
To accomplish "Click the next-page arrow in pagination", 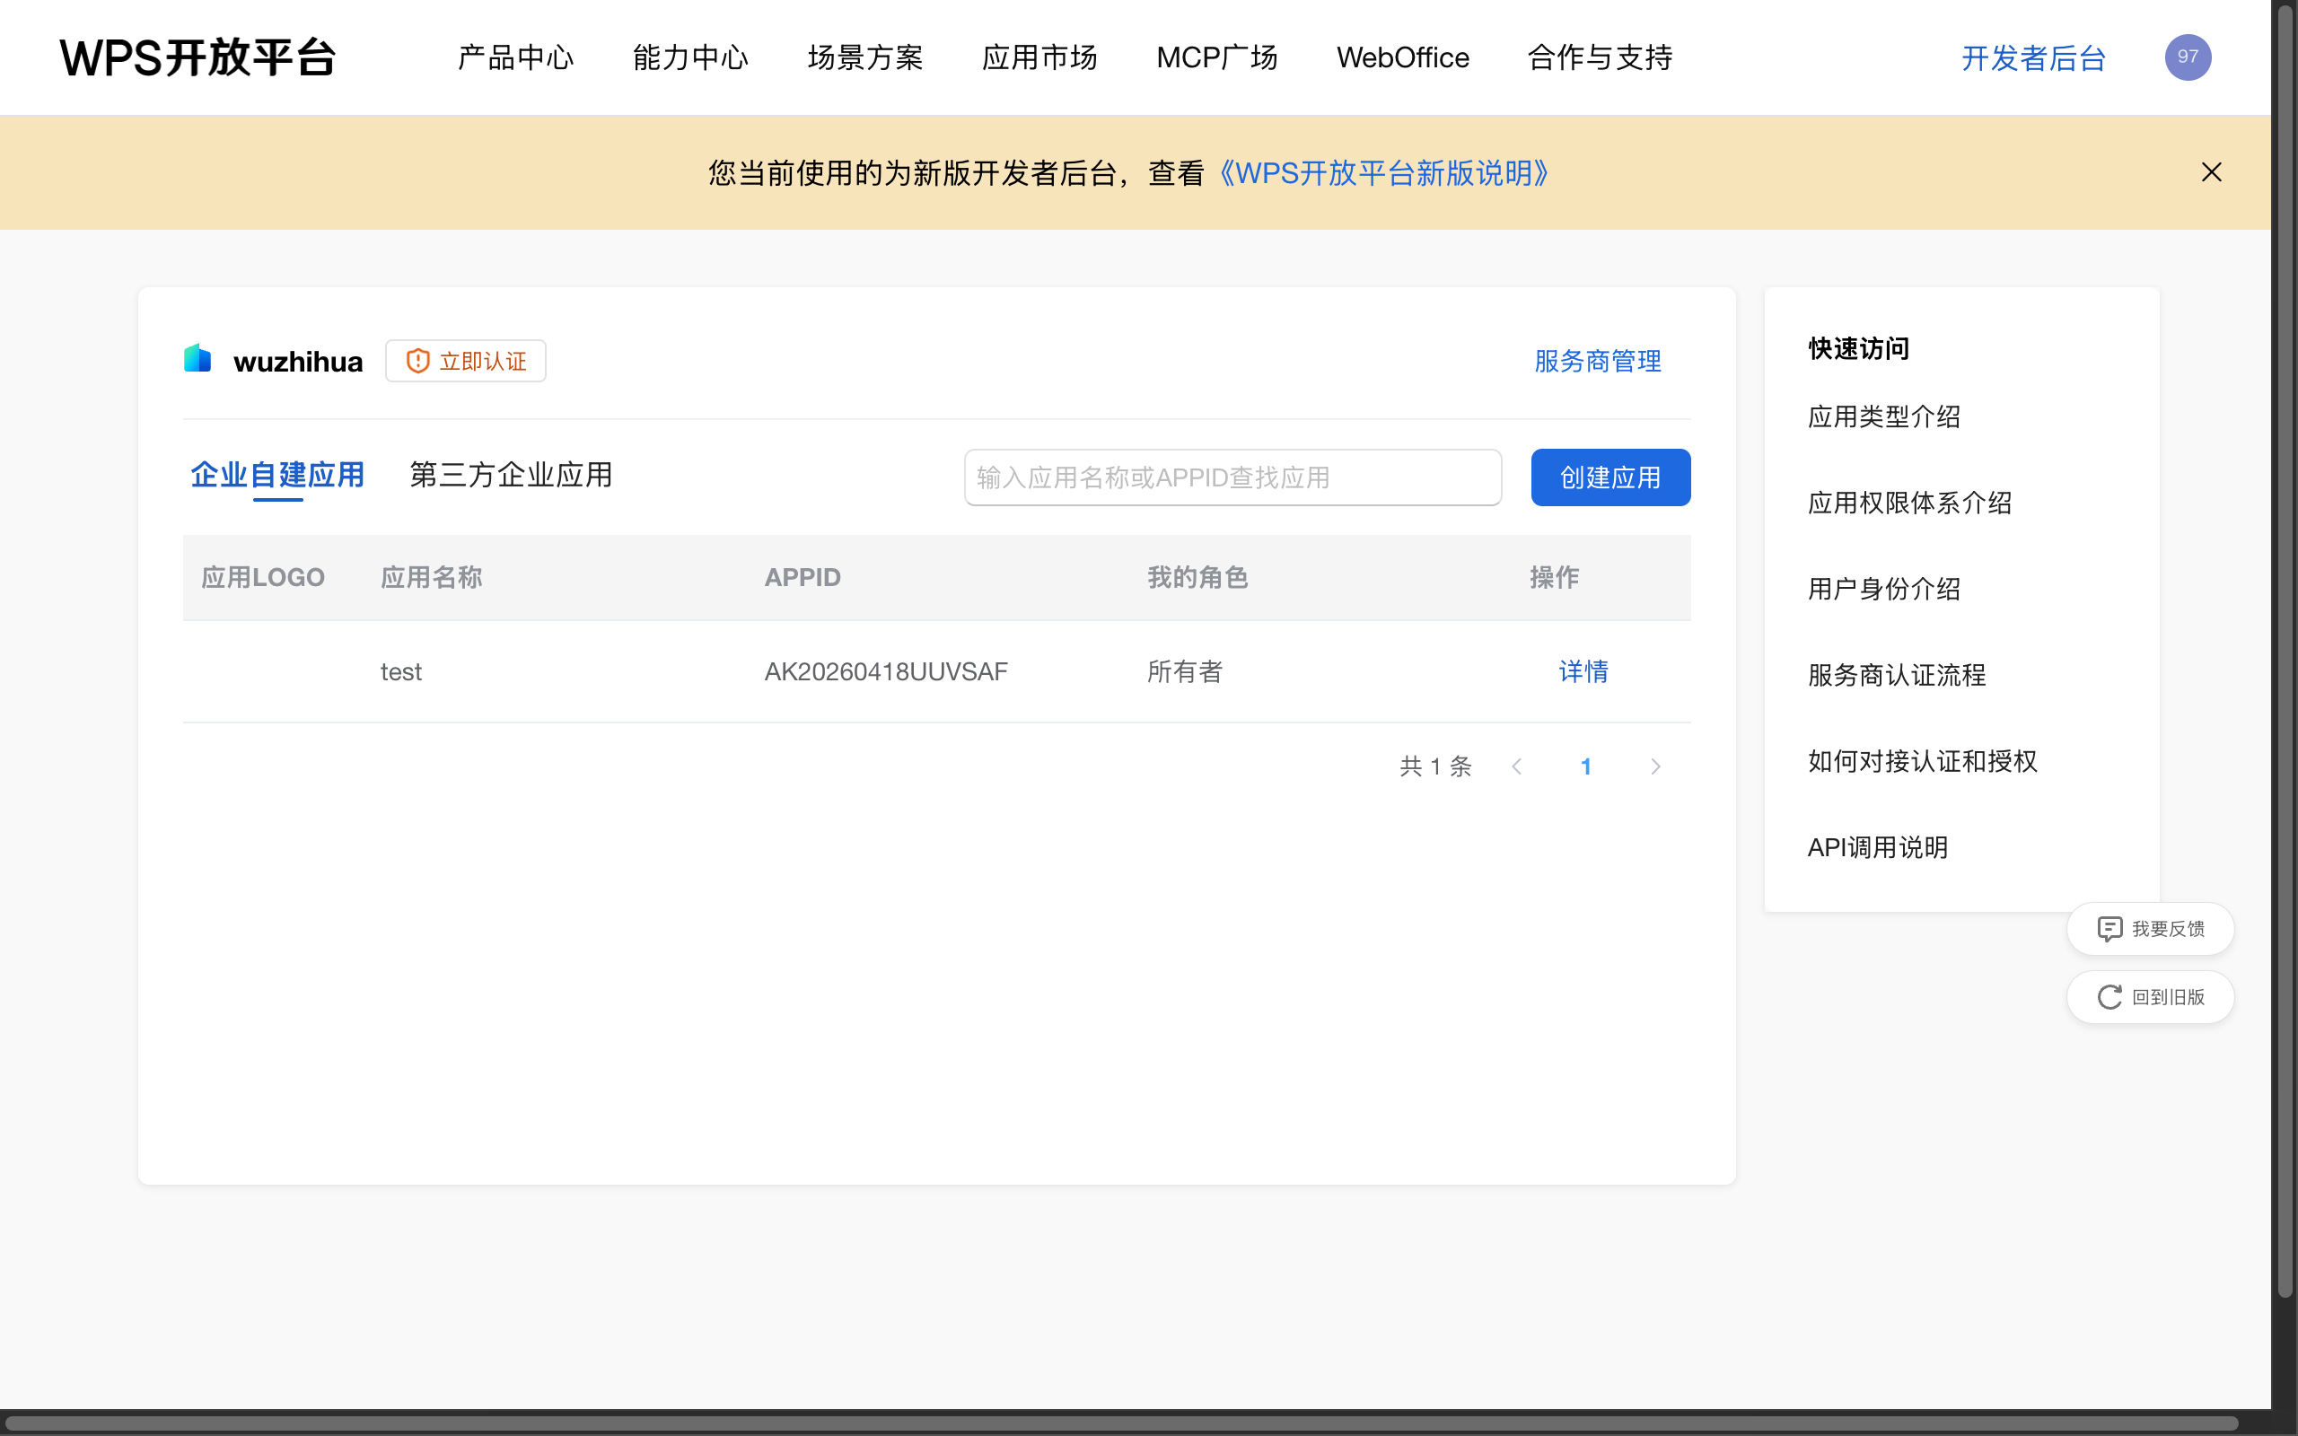I will pos(1656,766).
